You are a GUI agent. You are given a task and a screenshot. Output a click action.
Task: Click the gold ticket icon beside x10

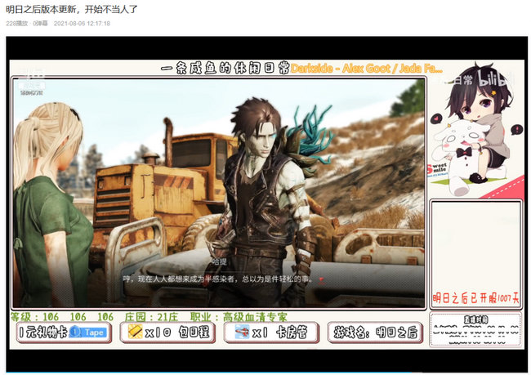point(135,332)
